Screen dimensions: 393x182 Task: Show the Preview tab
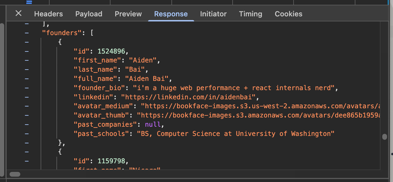(x=128, y=14)
